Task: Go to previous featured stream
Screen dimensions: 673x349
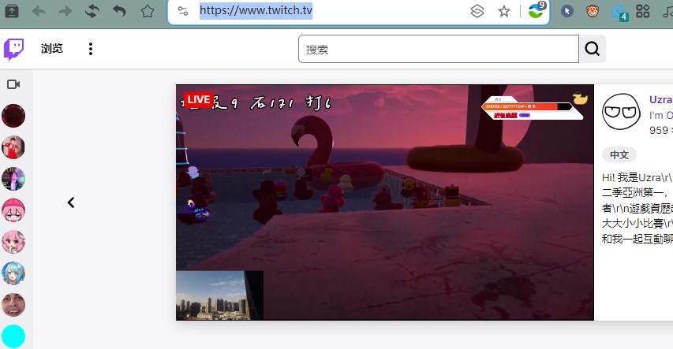Action: tap(71, 202)
